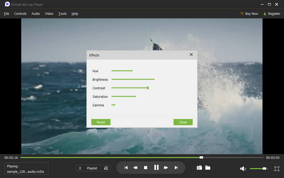Skip to the previous track
This screenshot has width=284, height=178.
tap(126, 168)
